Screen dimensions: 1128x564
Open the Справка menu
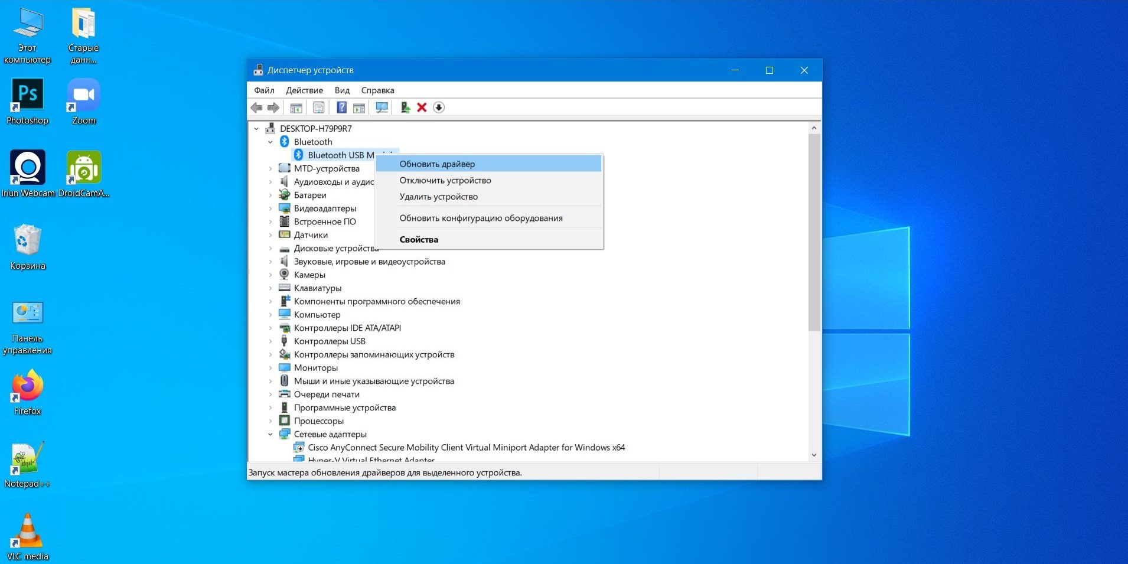pyautogui.click(x=377, y=90)
